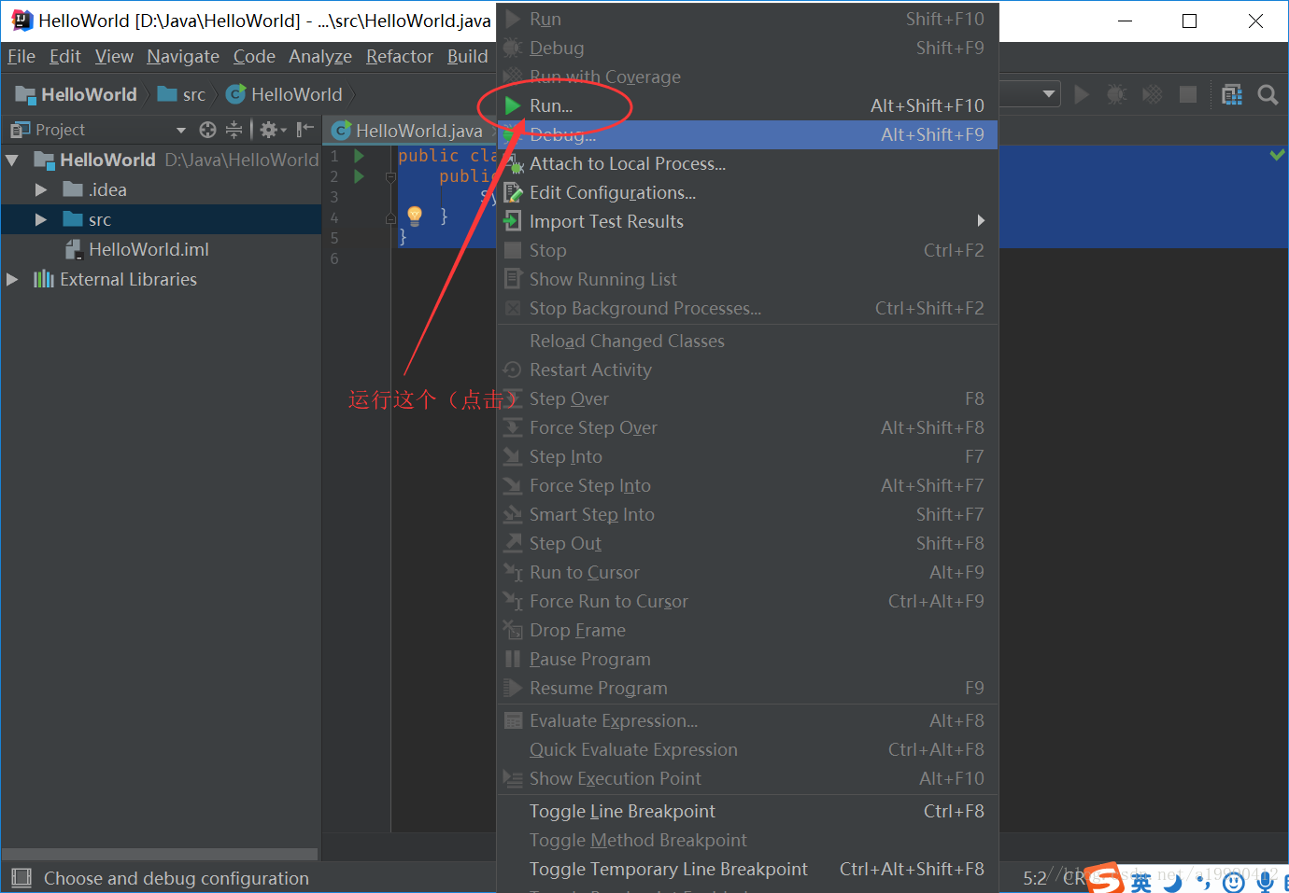This screenshot has height=893, width=1289.
Task: Click the Edit Configurations pencil icon
Action: click(513, 192)
